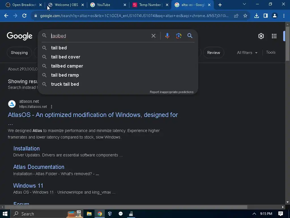
Task: Open Chrome downloads icon
Action: pyautogui.click(x=257, y=16)
